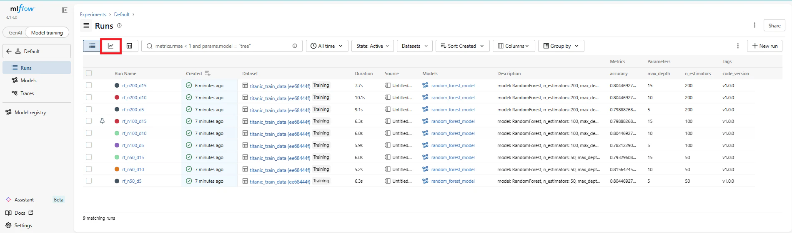Switch to the GenAI mode tab
The image size is (792, 233).
point(15,33)
